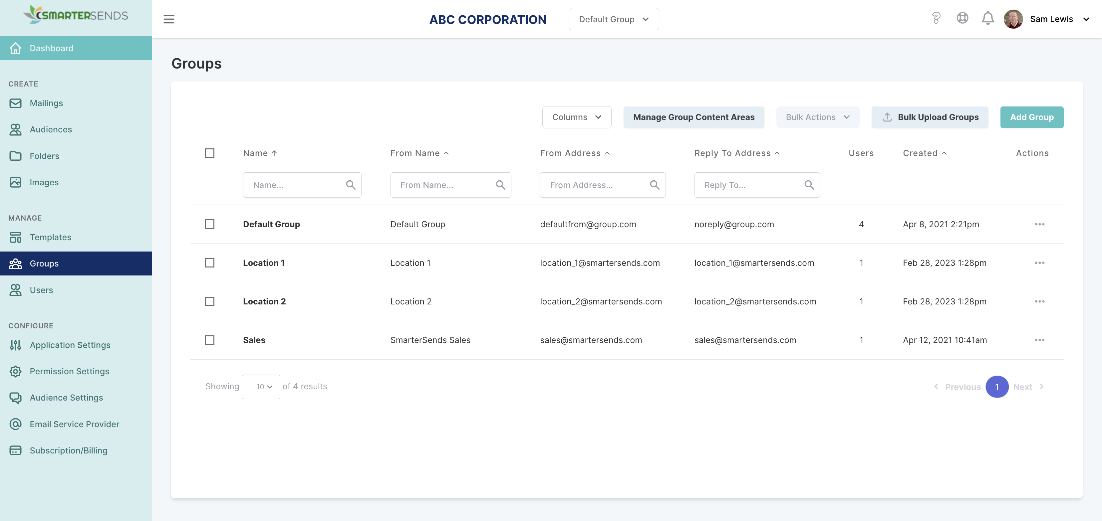Click search icon in Name filter
This screenshot has height=521, width=1102.
[350, 185]
